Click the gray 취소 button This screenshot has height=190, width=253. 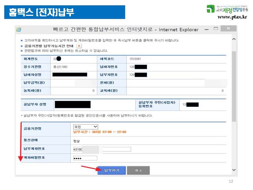138,170
